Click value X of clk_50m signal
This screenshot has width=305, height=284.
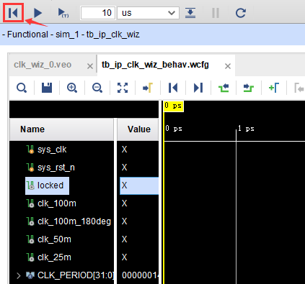click(124, 239)
